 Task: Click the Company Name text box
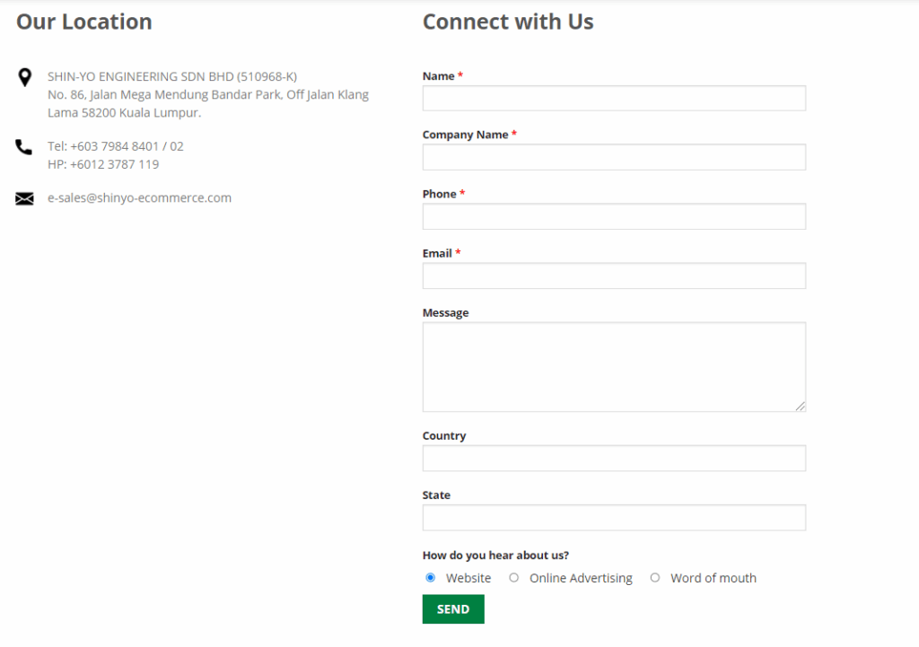point(613,157)
